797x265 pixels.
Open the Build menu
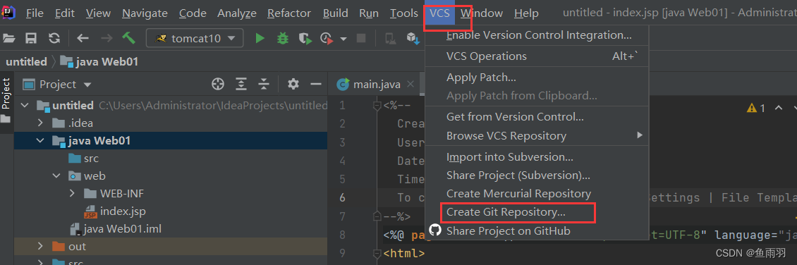coord(336,13)
